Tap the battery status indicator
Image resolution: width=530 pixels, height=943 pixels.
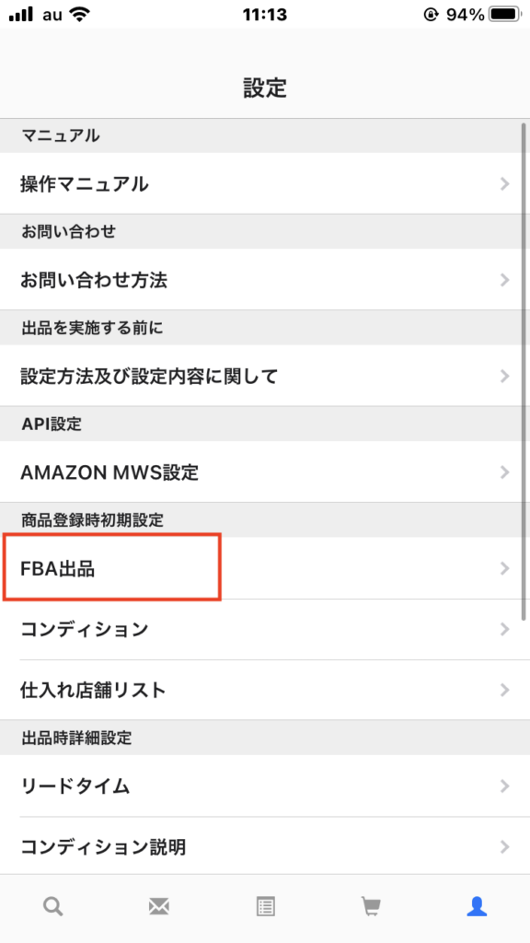[x=501, y=14]
